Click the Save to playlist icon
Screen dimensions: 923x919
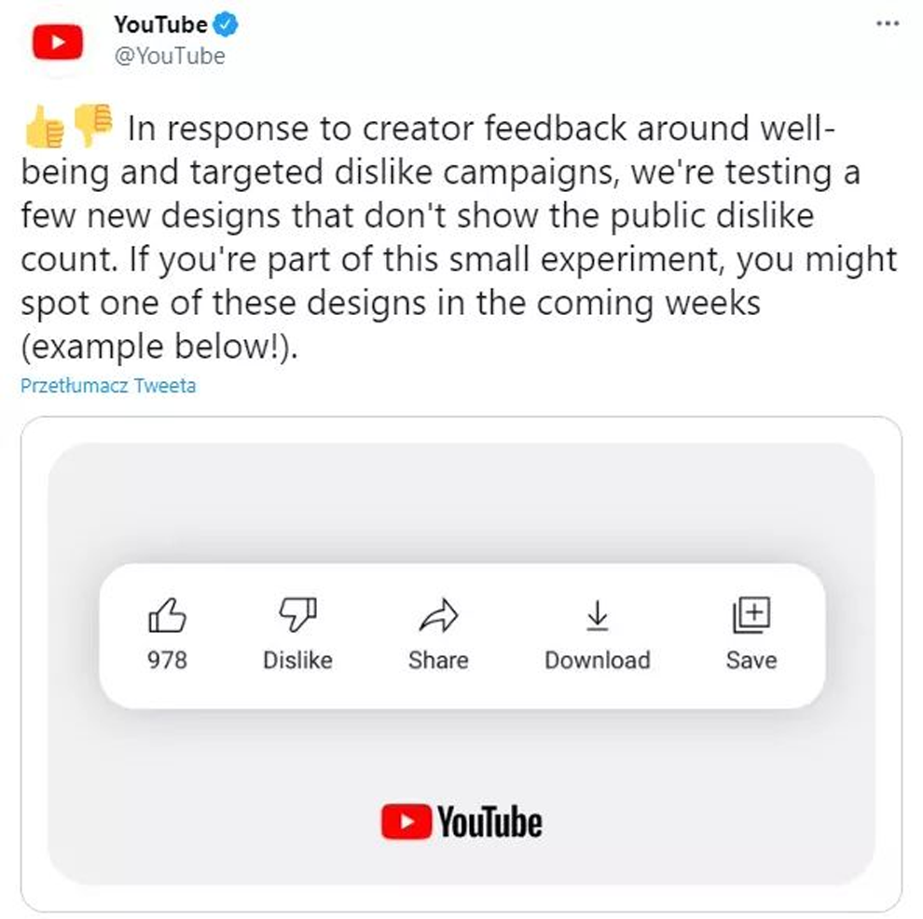pyautogui.click(x=751, y=615)
